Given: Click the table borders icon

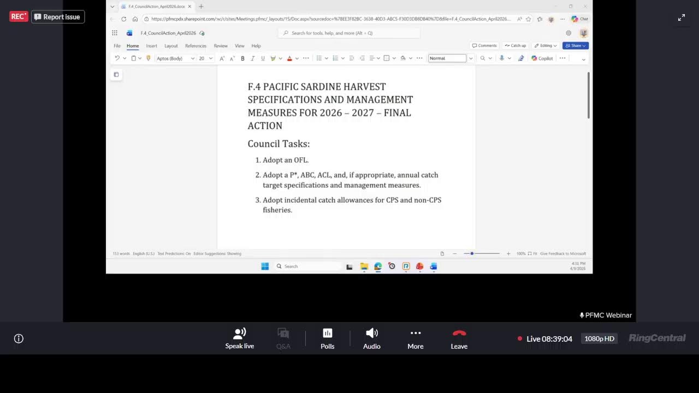Looking at the screenshot, I should coord(387,58).
